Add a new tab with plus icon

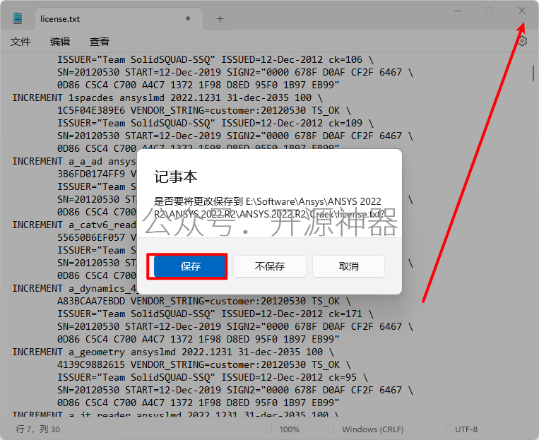[220, 18]
